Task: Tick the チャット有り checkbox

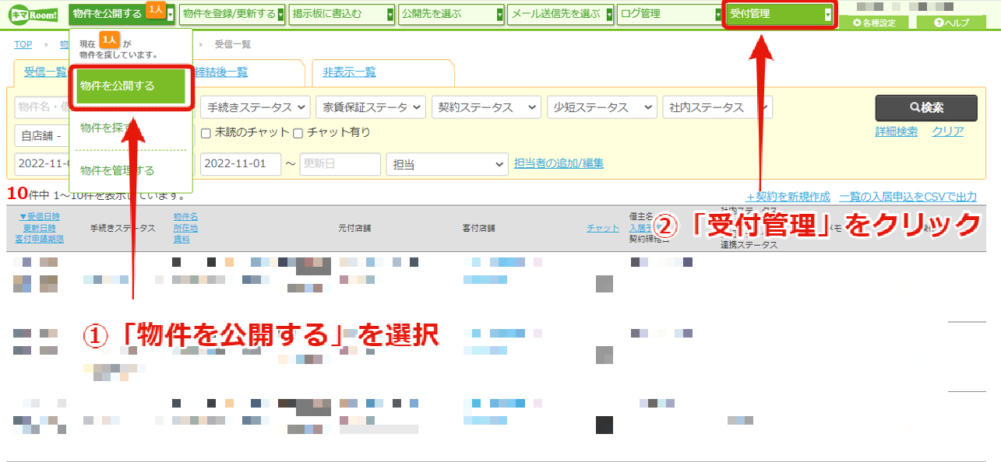Action: coord(298,133)
